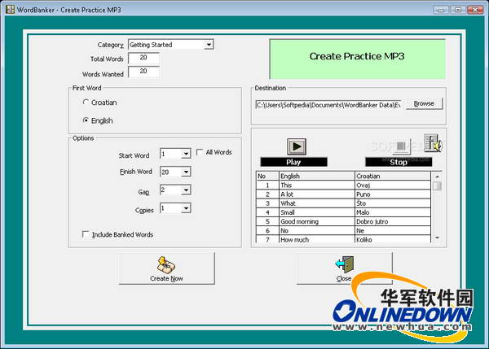Image resolution: width=489 pixels, height=349 pixels.
Task: Tick the All Words checkbox
Action: pos(200,152)
